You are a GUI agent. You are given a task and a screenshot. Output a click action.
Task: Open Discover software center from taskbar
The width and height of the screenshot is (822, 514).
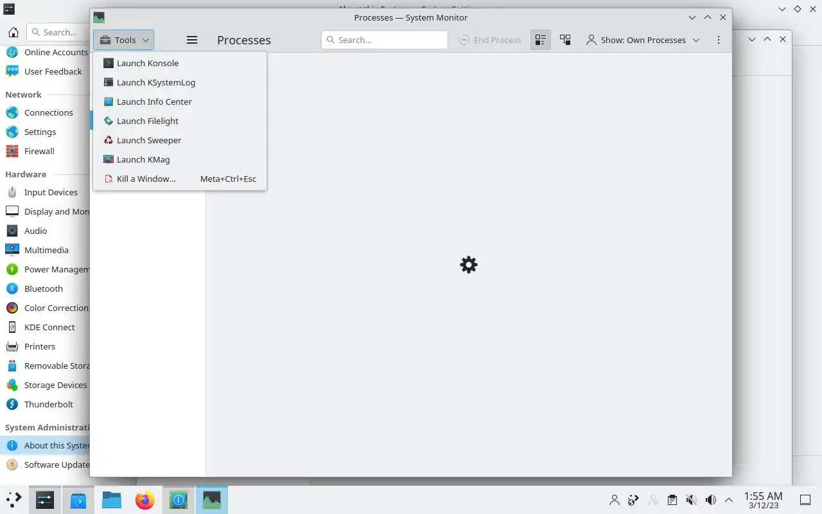pos(78,499)
